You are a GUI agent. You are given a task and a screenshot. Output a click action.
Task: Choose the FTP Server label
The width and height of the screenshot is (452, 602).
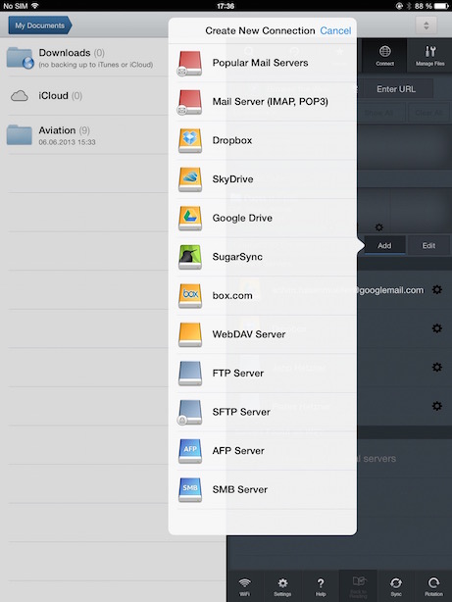[x=238, y=374]
